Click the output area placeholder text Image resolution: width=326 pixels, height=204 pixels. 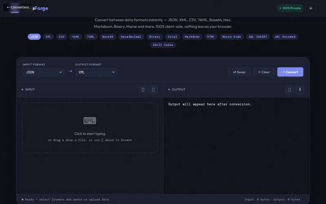(x=210, y=104)
